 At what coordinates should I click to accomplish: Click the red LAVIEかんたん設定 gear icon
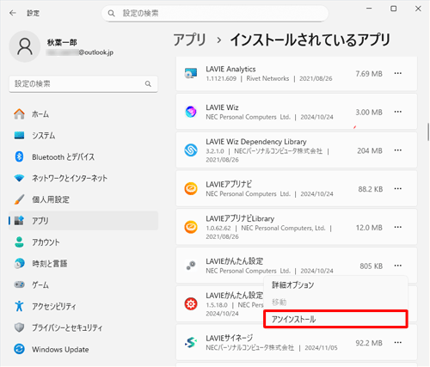(x=191, y=304)
